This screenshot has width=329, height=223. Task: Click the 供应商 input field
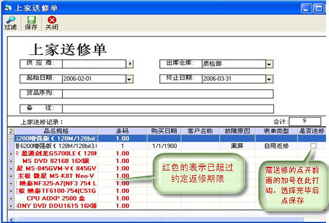tap(94, 64)
